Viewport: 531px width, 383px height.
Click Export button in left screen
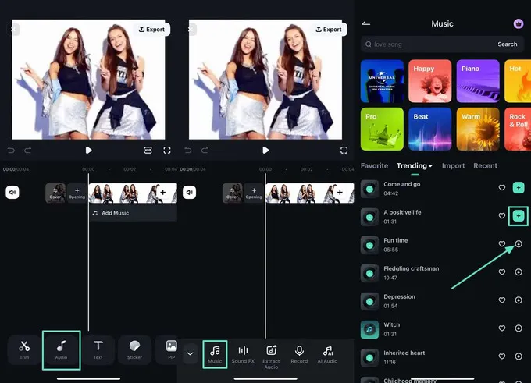[151, 30]
